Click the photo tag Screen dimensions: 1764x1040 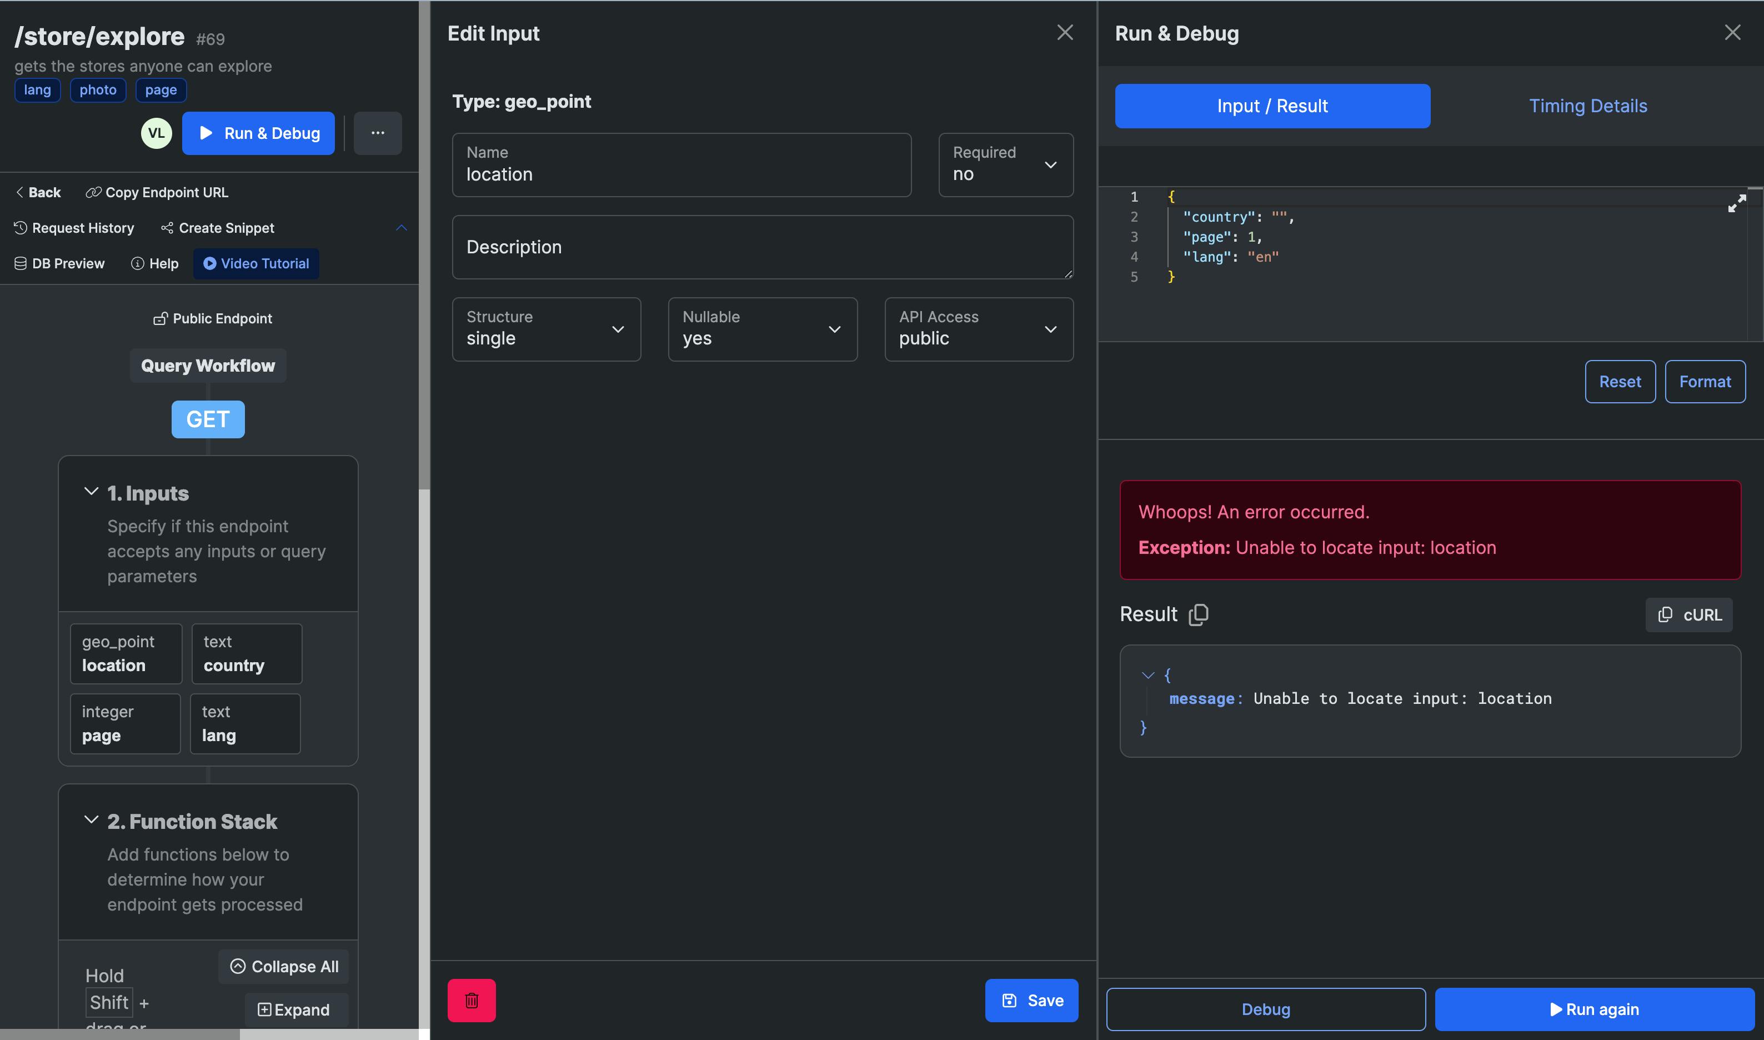98,89
